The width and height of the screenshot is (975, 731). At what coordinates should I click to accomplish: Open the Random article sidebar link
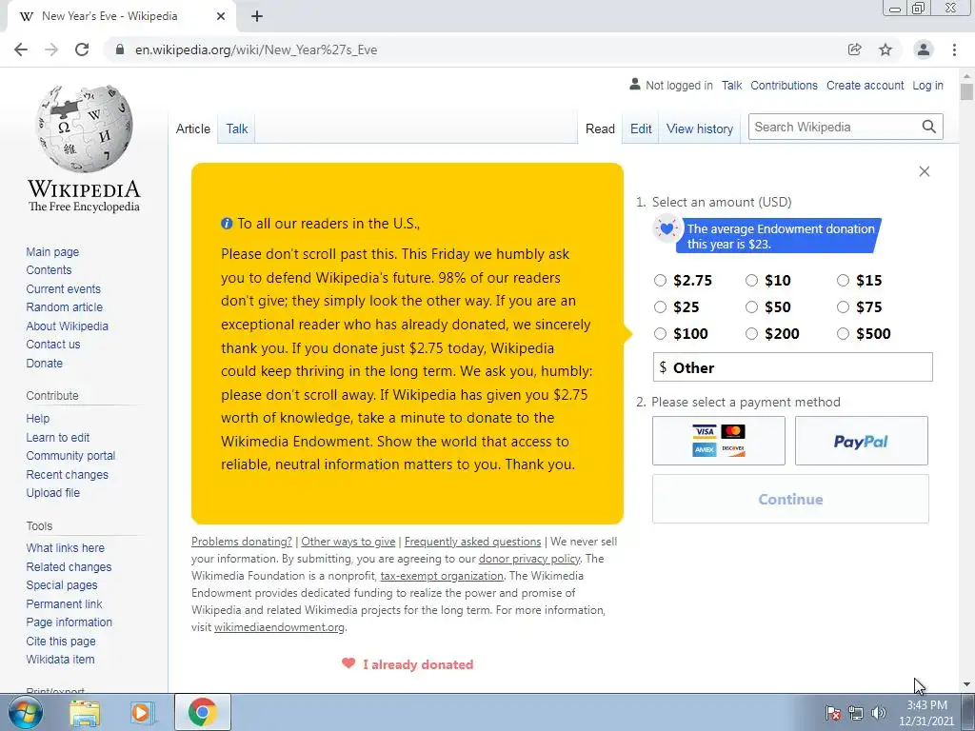pos(64,307)
